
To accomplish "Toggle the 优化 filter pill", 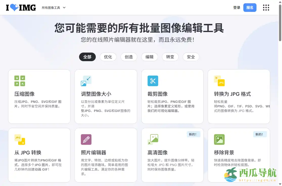I will pyautogui.click(x=108, y=57).
